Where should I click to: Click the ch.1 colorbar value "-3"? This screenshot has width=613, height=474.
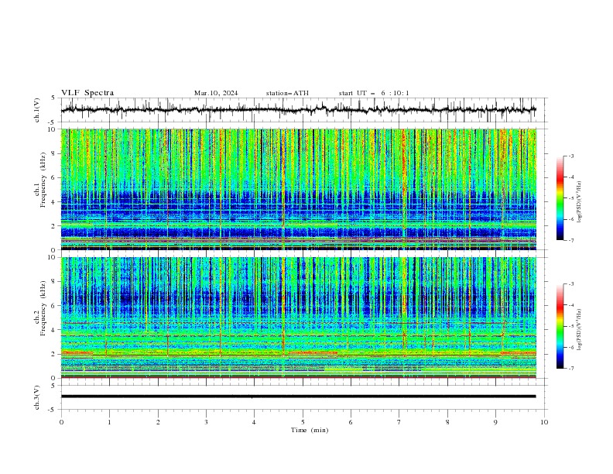(x=571, y=156)
